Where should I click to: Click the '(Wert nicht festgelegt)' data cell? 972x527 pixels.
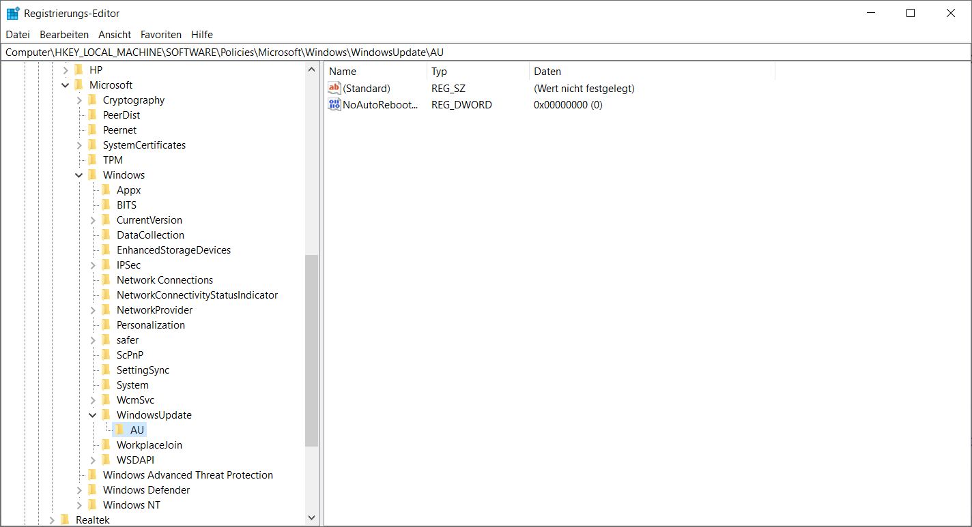pos(584,88)
